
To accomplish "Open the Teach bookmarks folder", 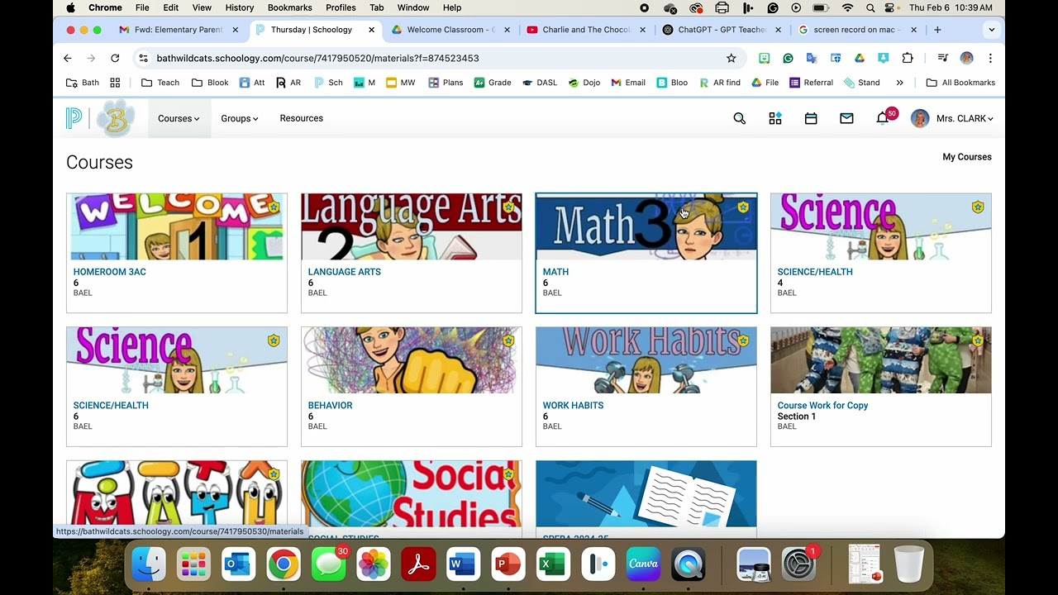I will click(x=160, y=83).
